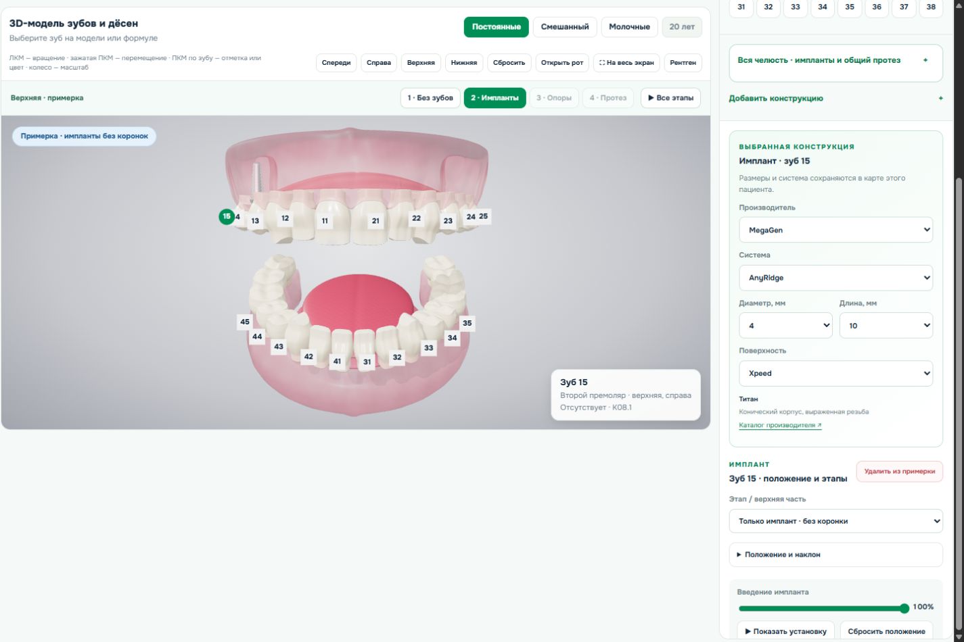Click Сбросить положение button
This screenshot has width=964, height=642.
tap(886, 631)
